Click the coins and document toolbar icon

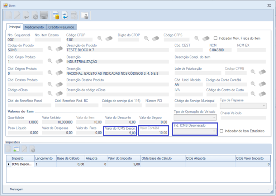56,15
